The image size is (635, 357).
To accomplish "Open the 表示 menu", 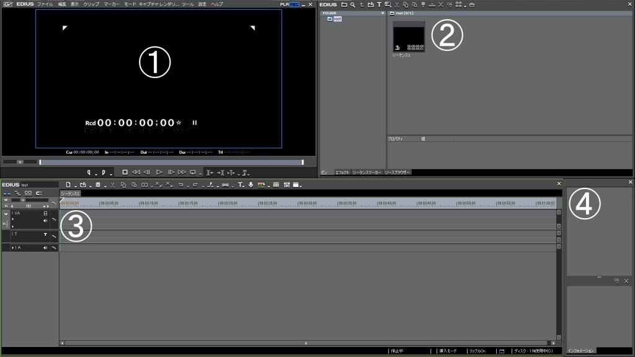I will [74, 4].
